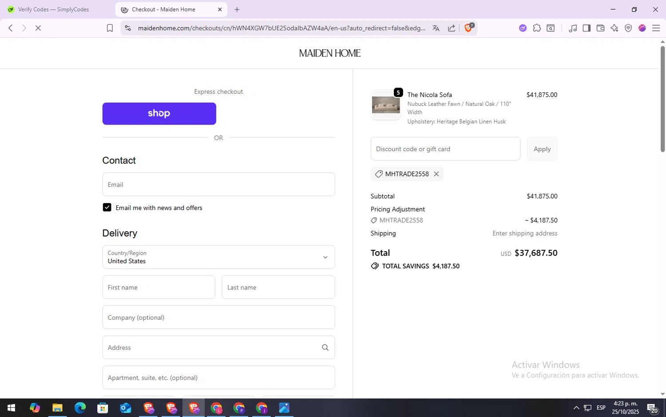Click the Brave VPN shield icon
Screen dimensions: 666x417
(x=628, y=28)
